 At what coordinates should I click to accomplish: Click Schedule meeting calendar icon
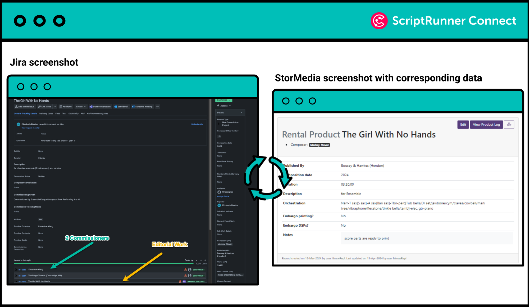[x=133, y=107]
